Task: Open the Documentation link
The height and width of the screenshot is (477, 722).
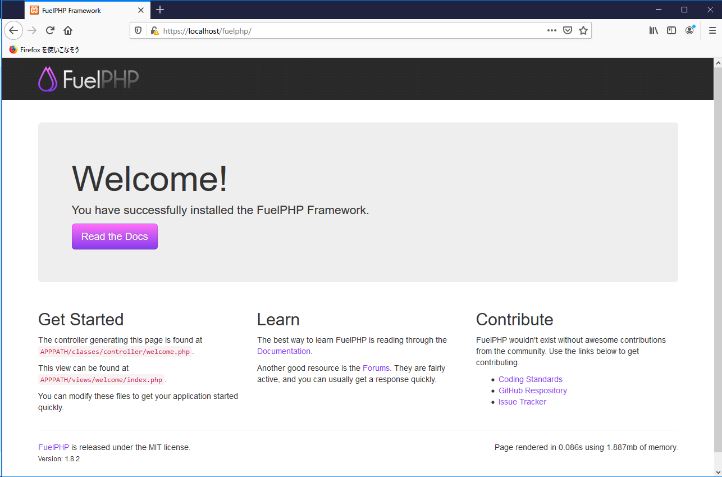Action: coord(284,351)
